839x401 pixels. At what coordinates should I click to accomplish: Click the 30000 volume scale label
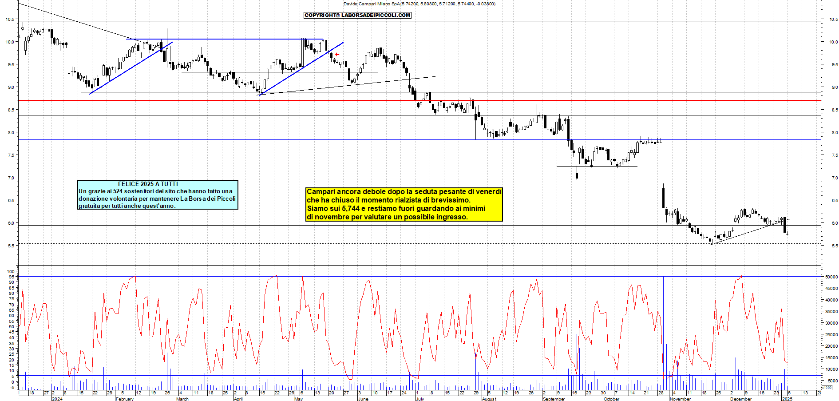coord(831,323)
